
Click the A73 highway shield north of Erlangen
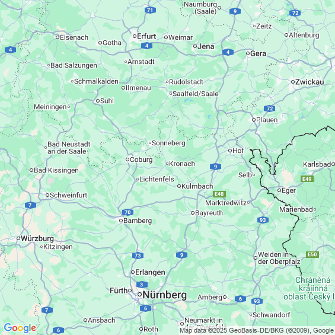[138, 256]
